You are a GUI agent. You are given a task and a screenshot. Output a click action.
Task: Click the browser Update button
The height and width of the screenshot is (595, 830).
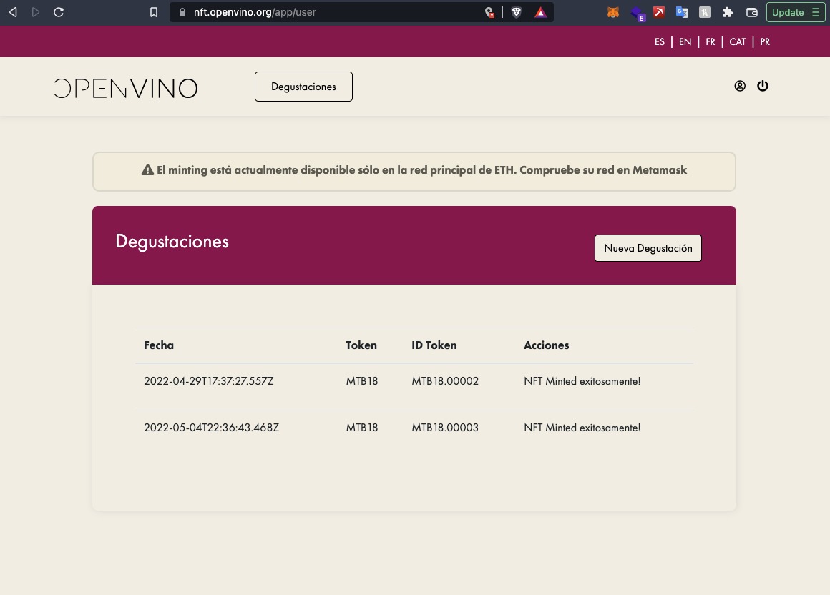pos(796,12)
